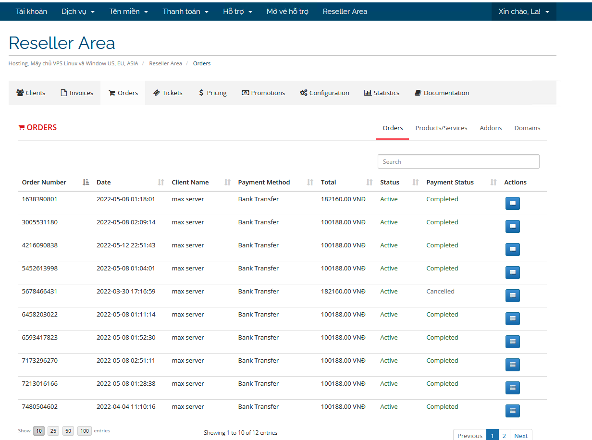Click sort icon in Order Number column
Image resolution: width=592 pixels, height=440 pixels.
[86, 183]
